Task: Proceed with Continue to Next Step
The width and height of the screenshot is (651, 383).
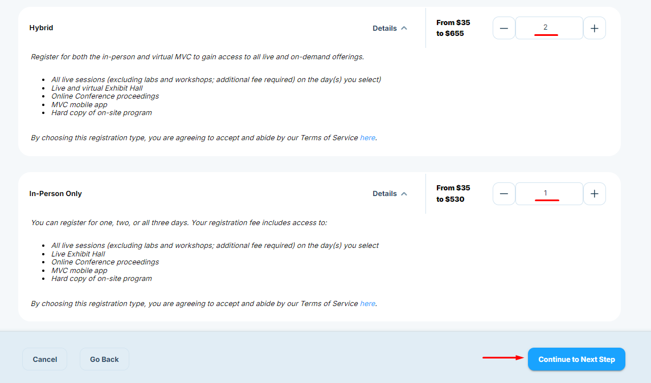Action: point(576,359)
